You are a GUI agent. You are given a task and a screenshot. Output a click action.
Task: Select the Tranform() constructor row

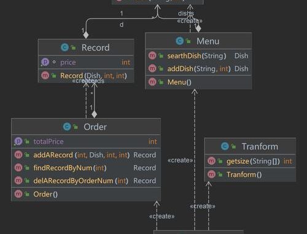pyautogui.click(x=250, y=174)
